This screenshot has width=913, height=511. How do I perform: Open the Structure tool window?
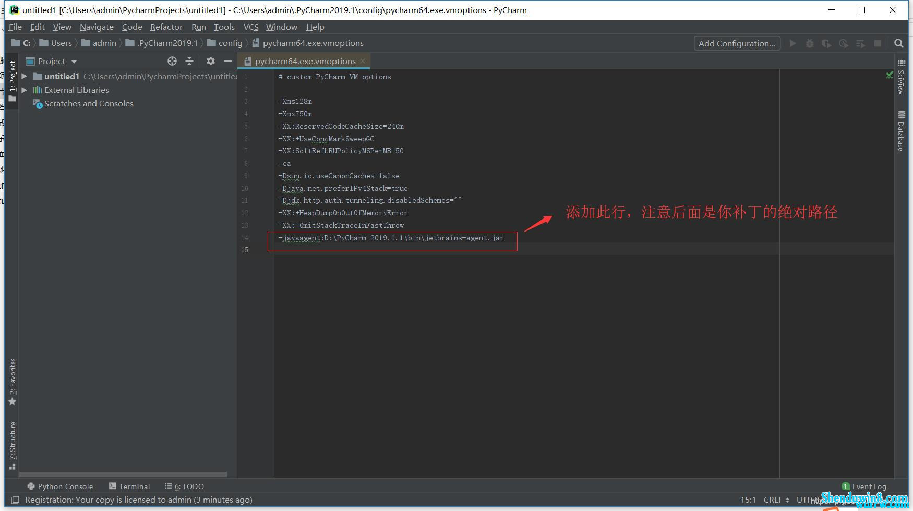coord(13,446)
